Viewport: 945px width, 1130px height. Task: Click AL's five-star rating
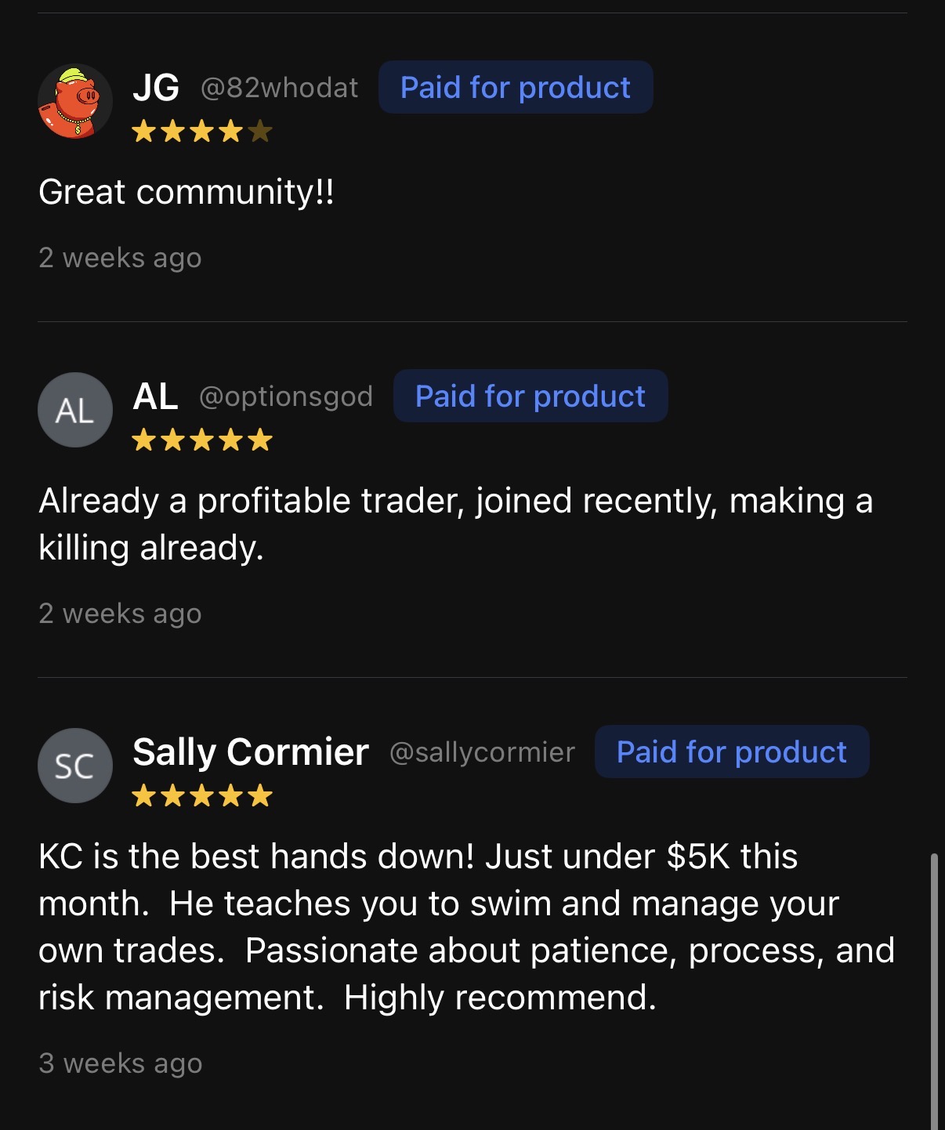pos(202,440)
